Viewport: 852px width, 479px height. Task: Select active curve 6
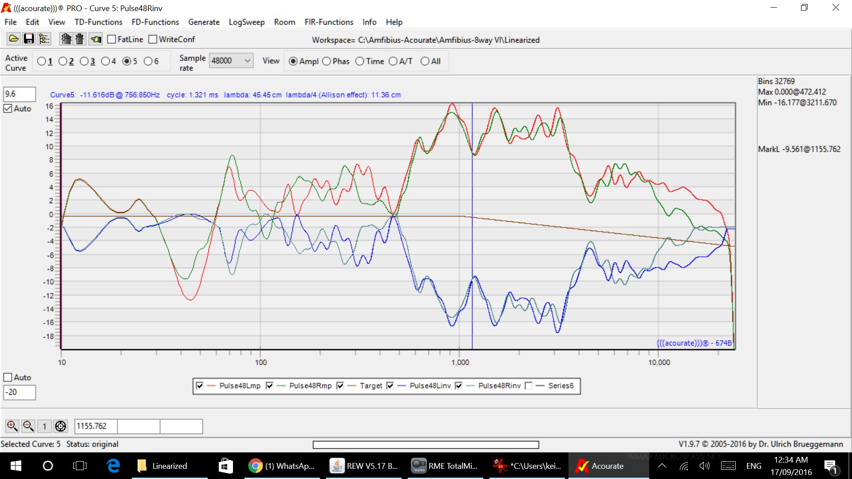click(x=148, y=61)
